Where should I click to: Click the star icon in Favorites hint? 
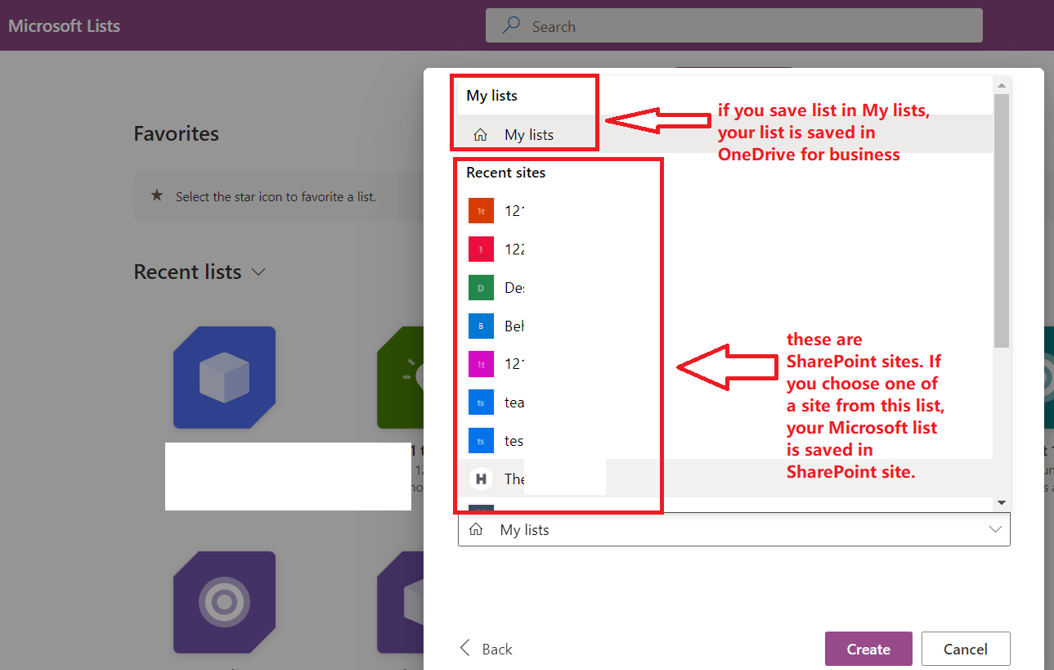(157, 196)
